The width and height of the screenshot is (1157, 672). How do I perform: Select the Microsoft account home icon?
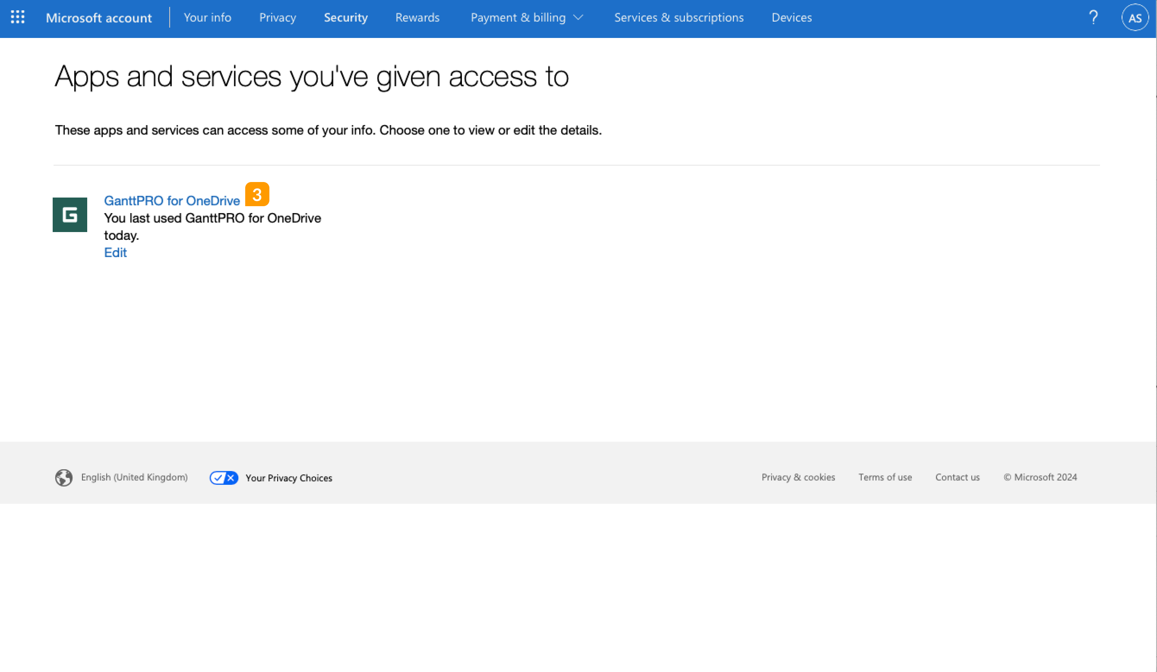coord(99,17)
